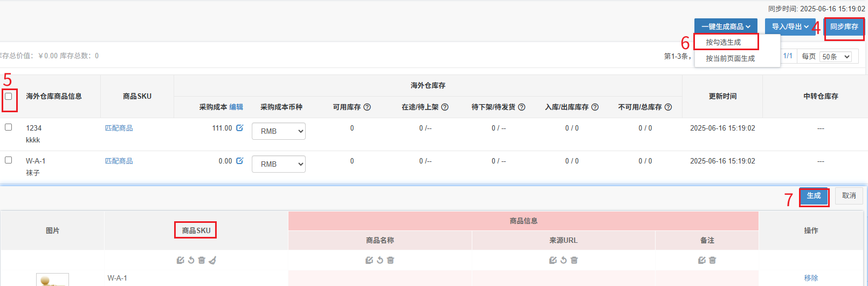The image size is (868, 286).
Task: Click the 同步库存 button
Action: pos(844,26)
